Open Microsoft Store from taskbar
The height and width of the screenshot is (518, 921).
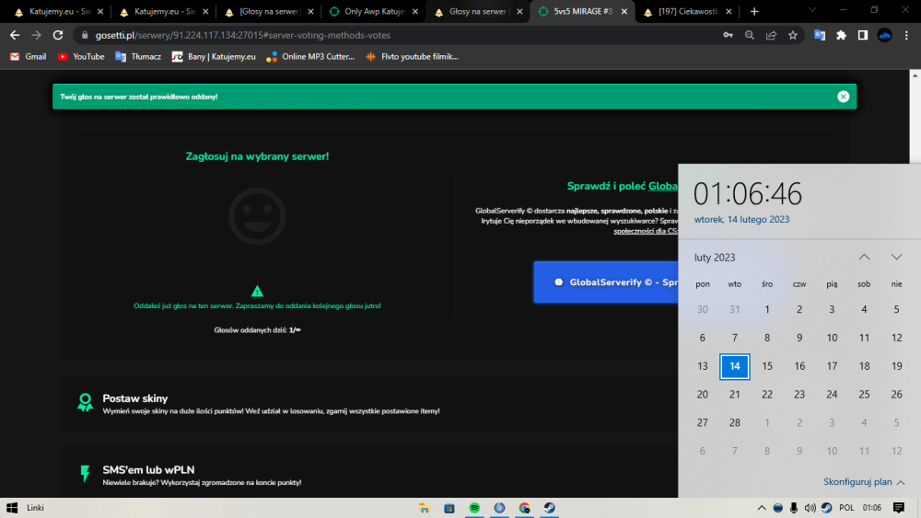coord(449,508)
